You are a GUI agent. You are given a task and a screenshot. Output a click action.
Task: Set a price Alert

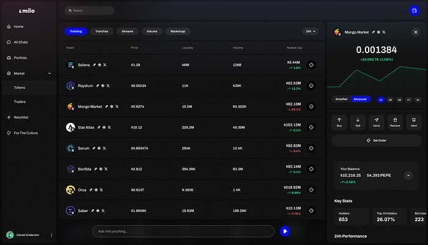[414, 122]
